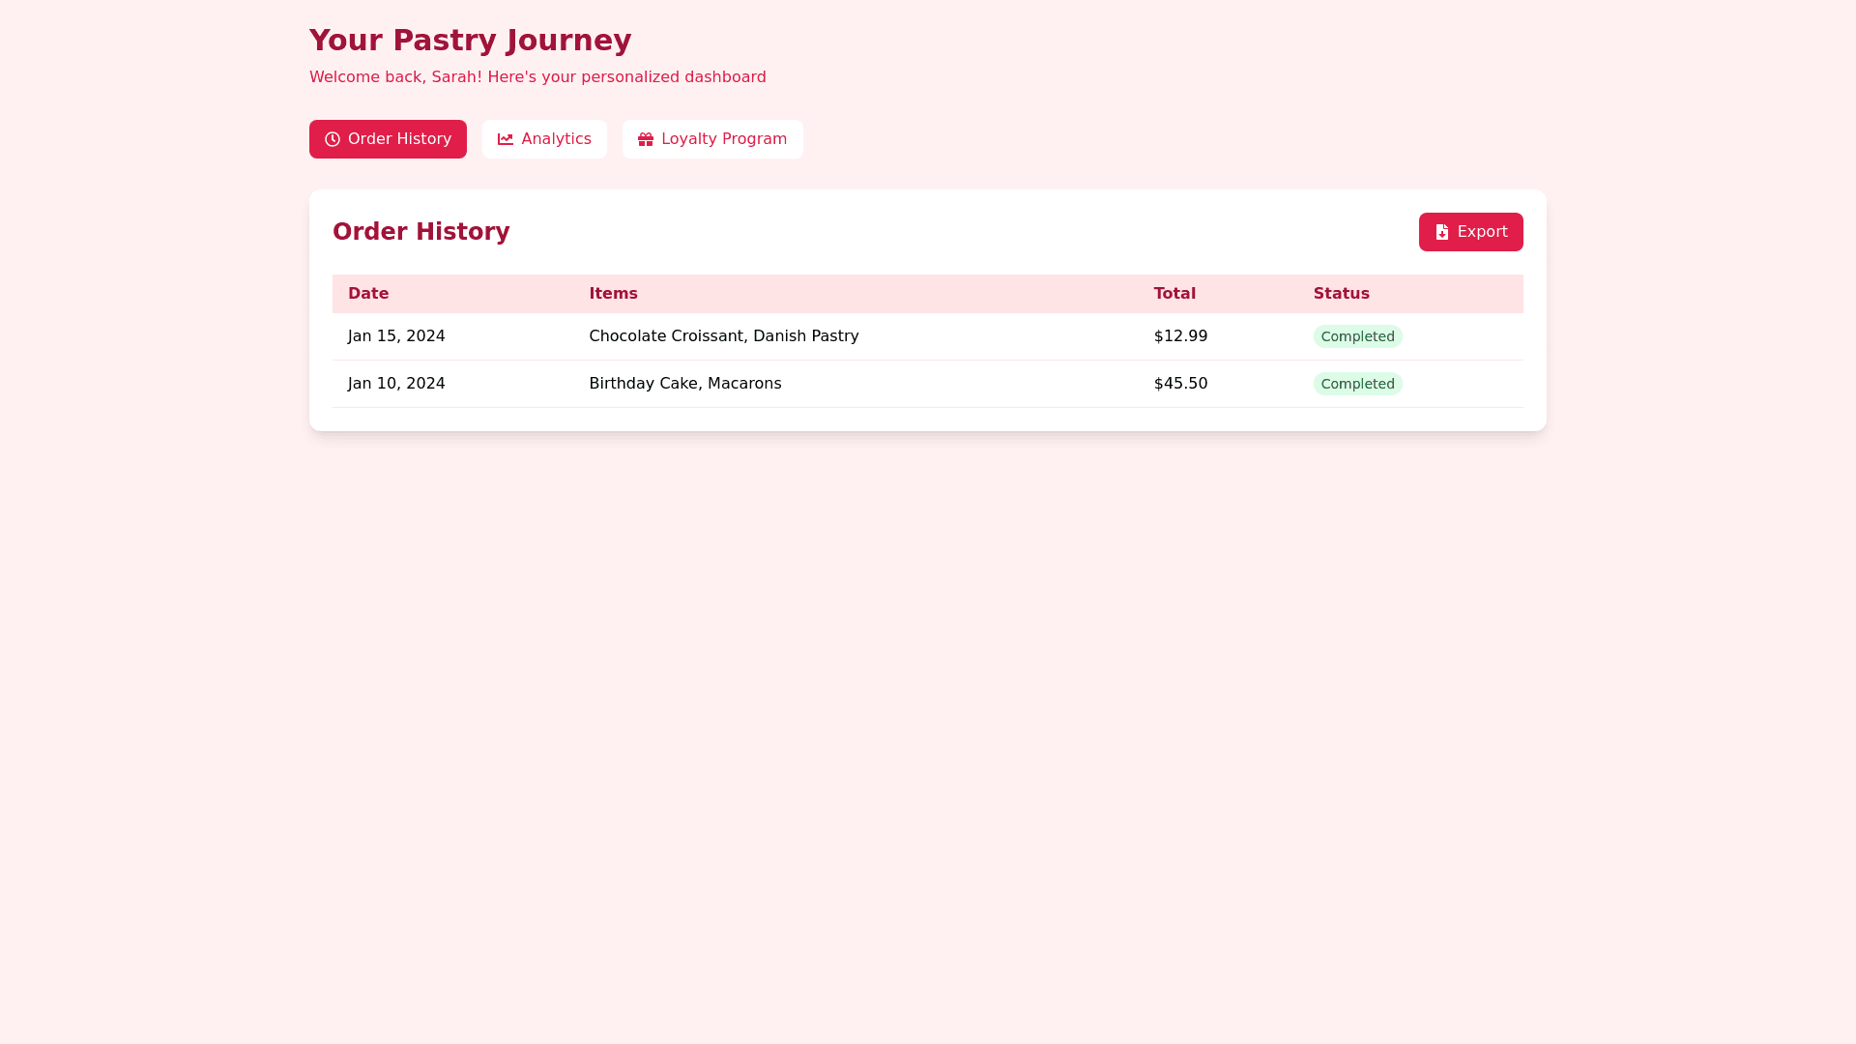Click Chocolate Croissant, Danish Pastry items

point(723,336)
